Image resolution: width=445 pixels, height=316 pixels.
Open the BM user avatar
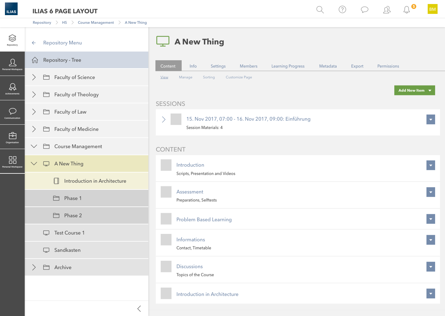[x=432, y=9]
